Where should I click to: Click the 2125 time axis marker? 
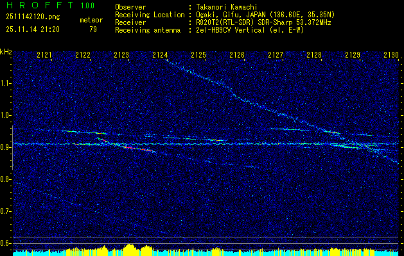pyautogui.click(x=198, y=55)
